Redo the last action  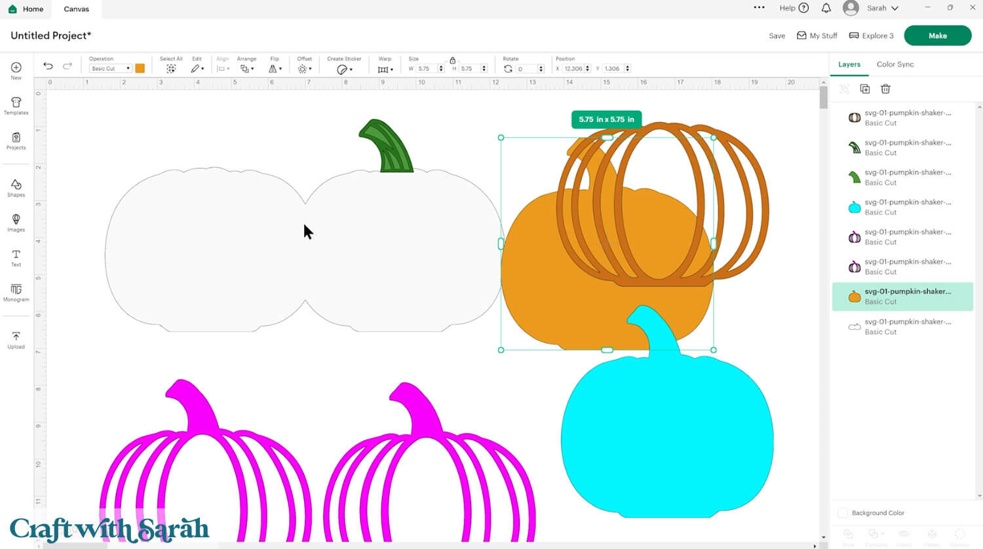click(x=67, y=66)
